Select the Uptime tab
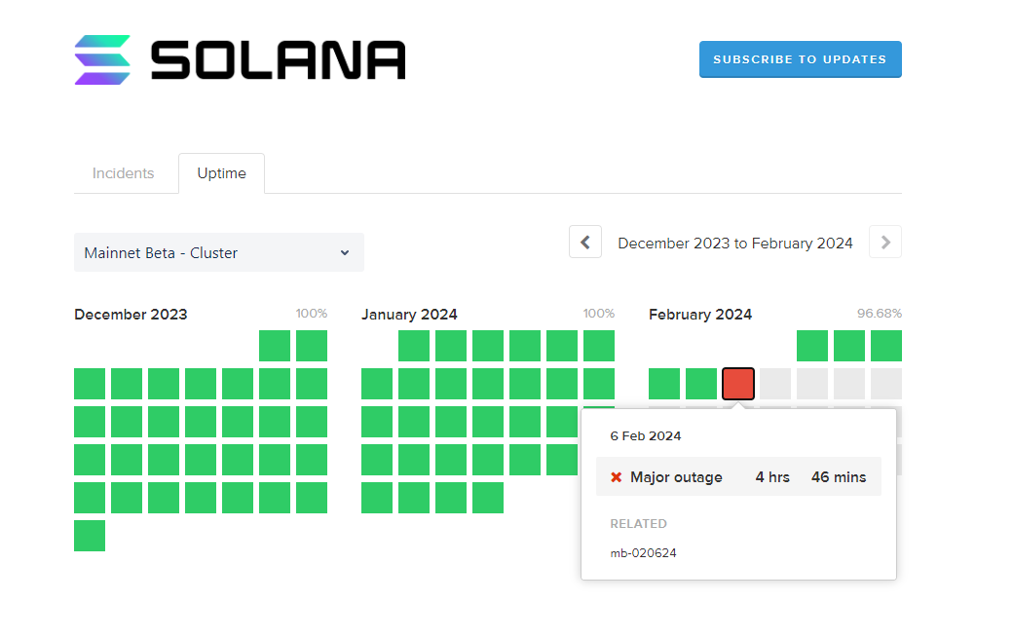1013x639 pixels. 222,173
